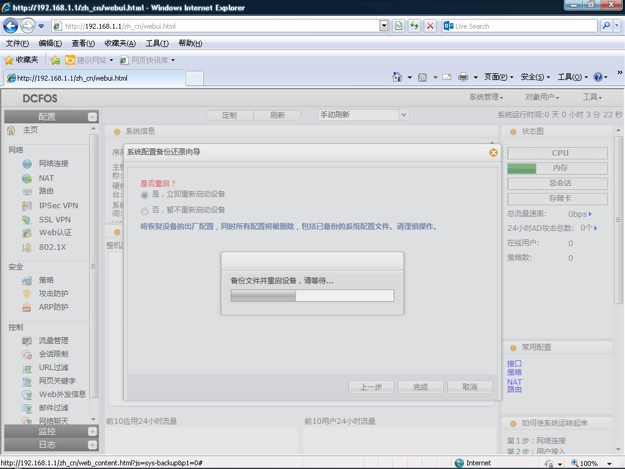Click the IE back navigation arrow
The width and height of the screenshot is (625, 469).
pyautogui.click(x=10, y=26)
